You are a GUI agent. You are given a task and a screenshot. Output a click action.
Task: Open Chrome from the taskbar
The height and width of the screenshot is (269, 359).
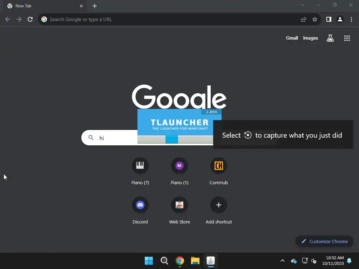click(x=180, y=261)
